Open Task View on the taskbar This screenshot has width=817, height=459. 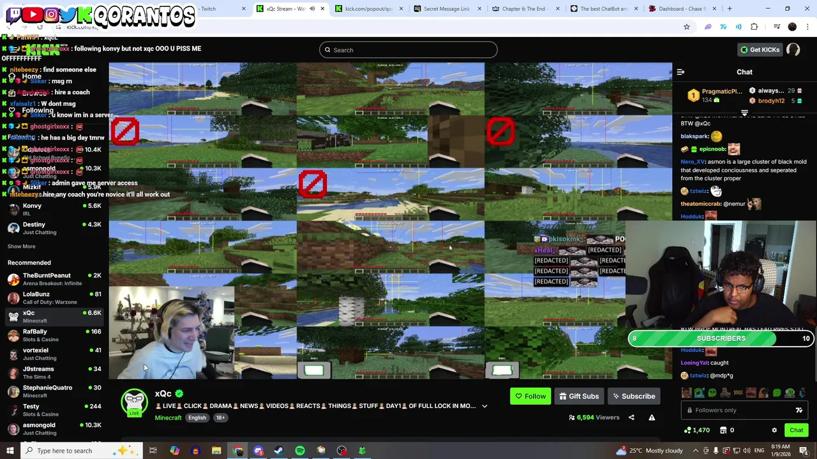click(x=153, y=451)
